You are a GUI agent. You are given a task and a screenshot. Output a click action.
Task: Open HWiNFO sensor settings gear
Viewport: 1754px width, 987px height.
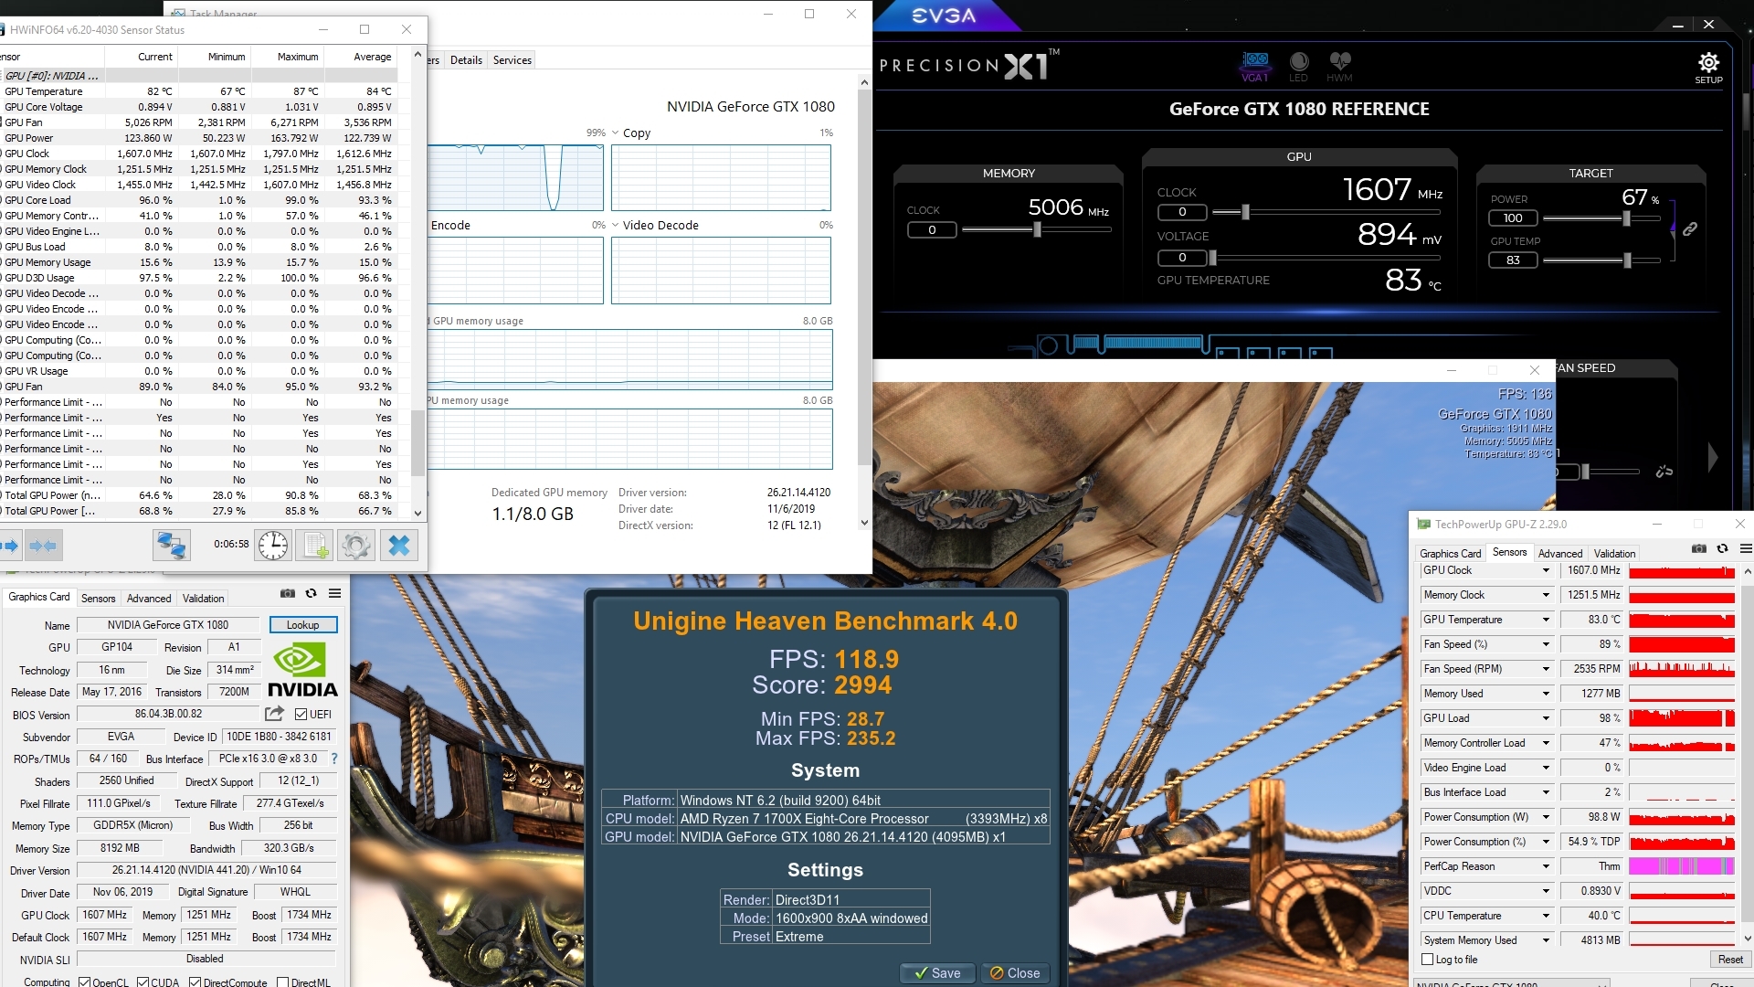[x=356, y=546]
